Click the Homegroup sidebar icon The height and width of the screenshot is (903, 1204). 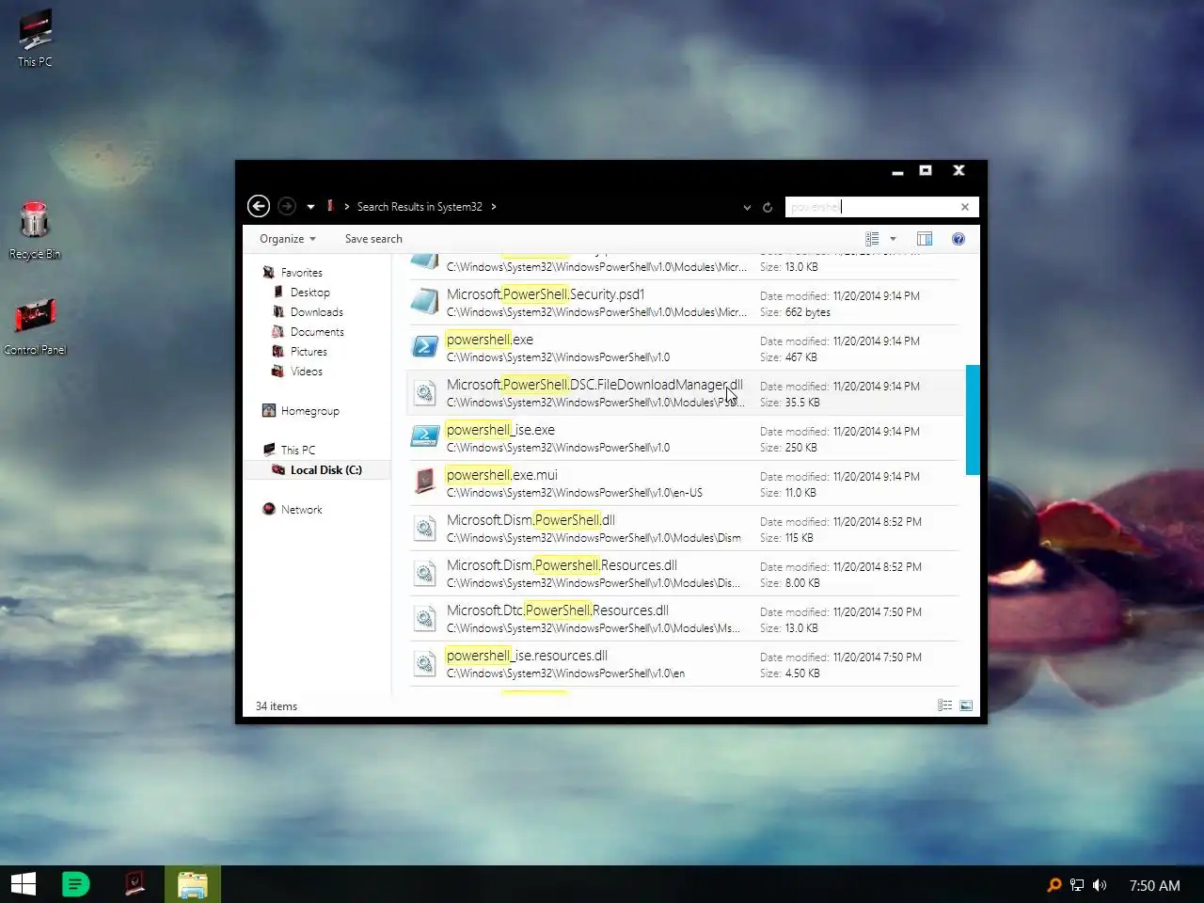tap(269, 410)
